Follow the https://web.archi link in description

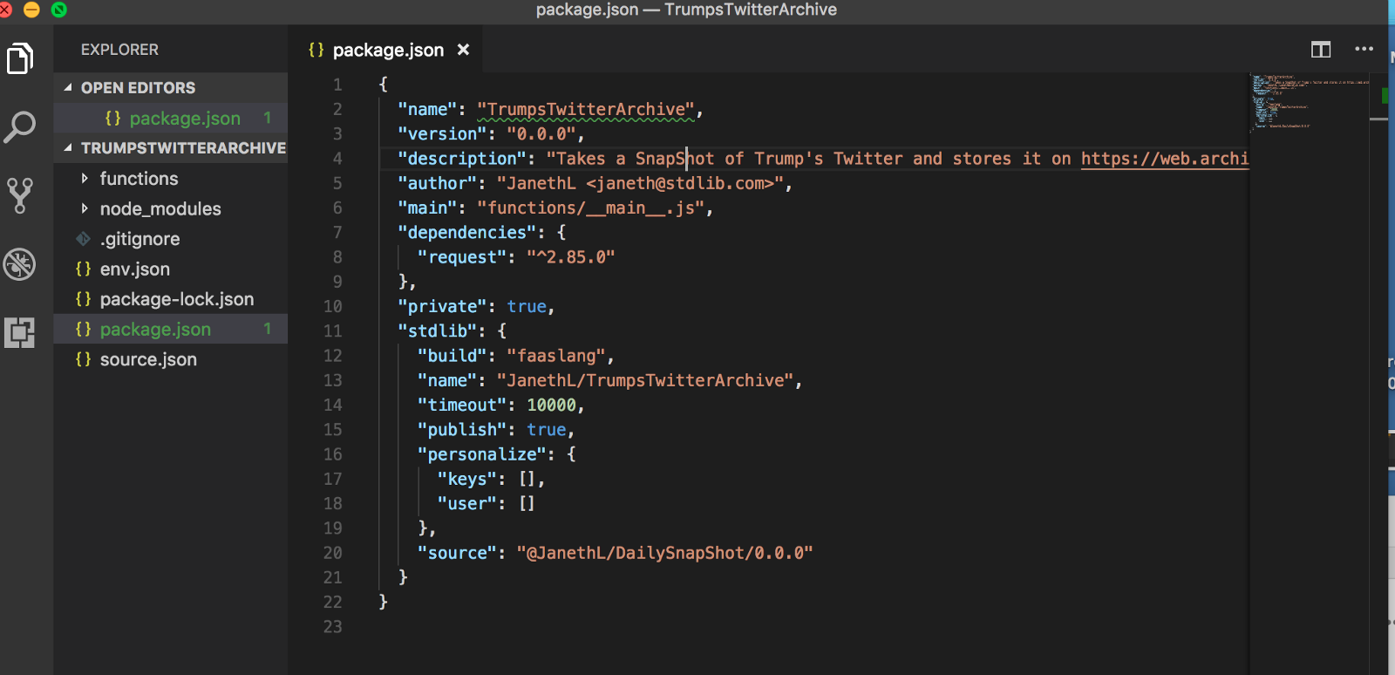pos(1165,159)
